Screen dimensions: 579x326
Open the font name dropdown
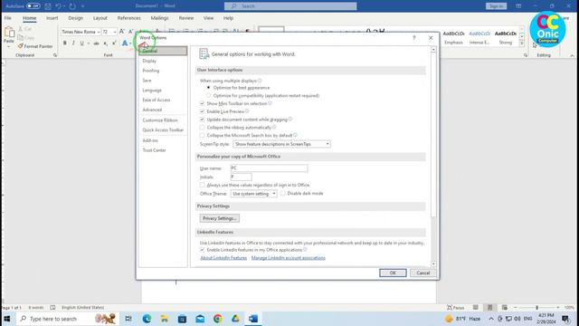point(99,33)
